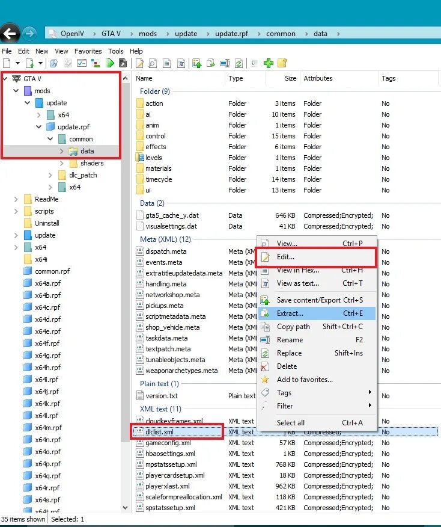
Task: Click the colored blocks toolbar icon
Action: pos(96,63)
